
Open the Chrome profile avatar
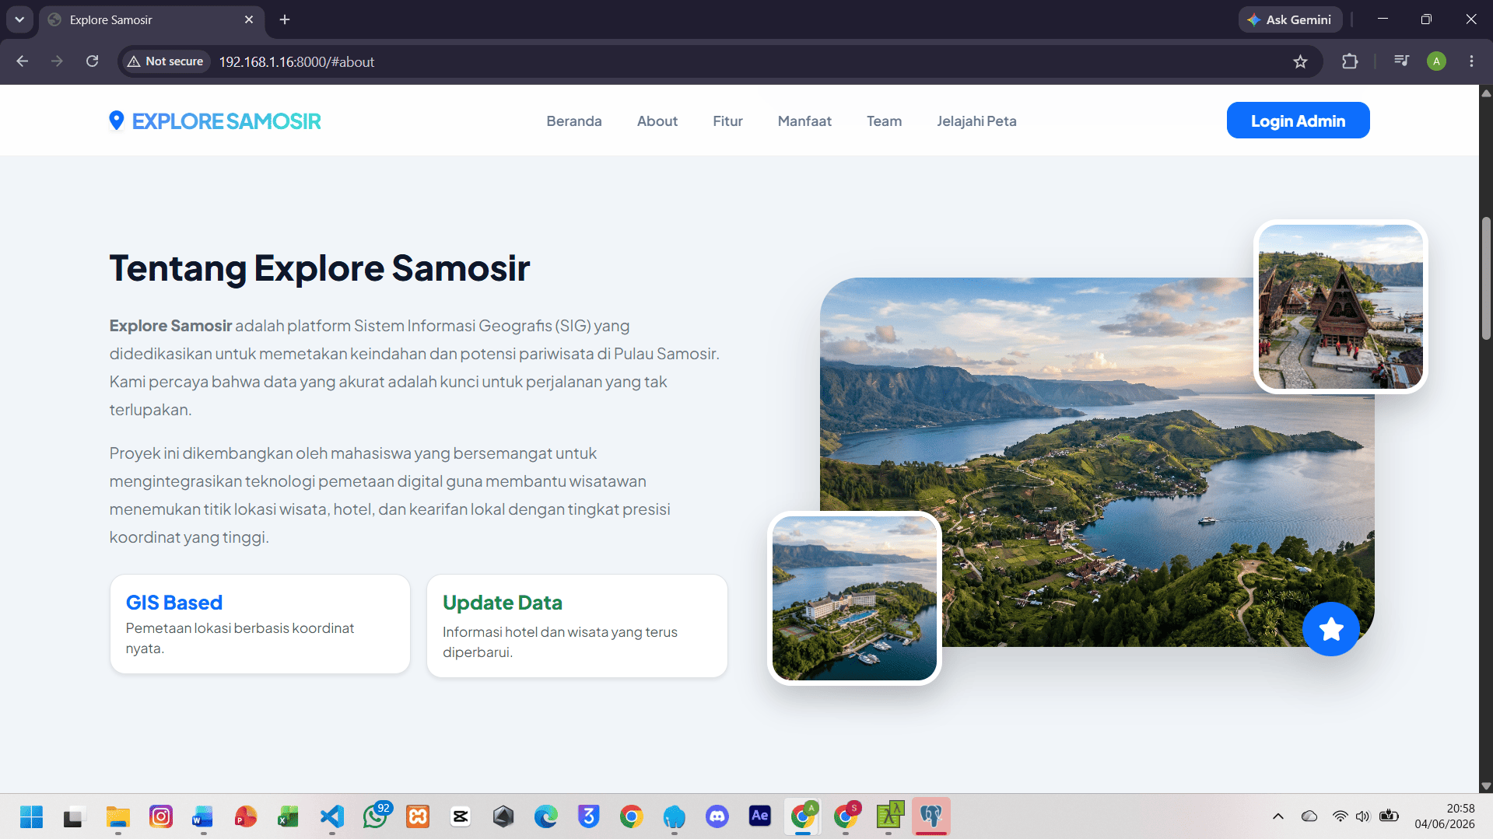[1436, 61]
